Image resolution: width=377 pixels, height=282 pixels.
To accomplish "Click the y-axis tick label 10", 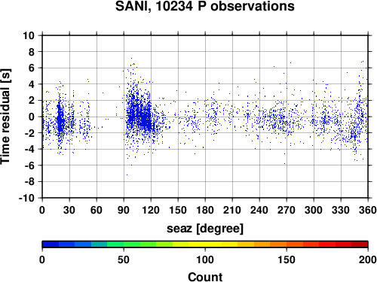I will (x=29, y=35).
